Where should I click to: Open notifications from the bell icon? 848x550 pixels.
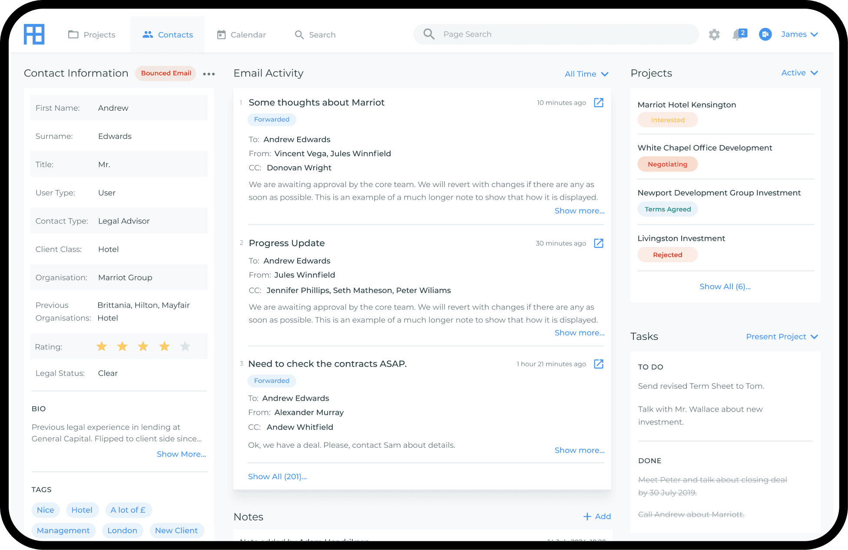pos(738,34)
